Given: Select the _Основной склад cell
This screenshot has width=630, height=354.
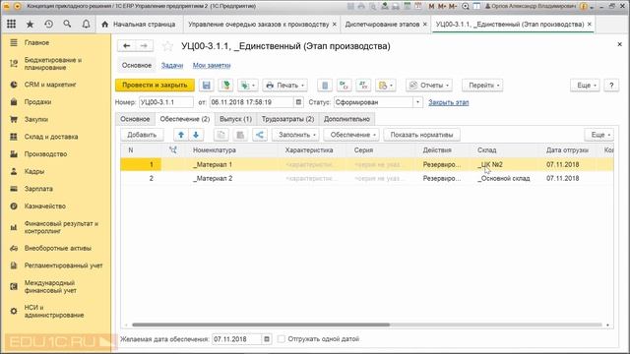Looking at the screenshot, I should coord(503,178).
